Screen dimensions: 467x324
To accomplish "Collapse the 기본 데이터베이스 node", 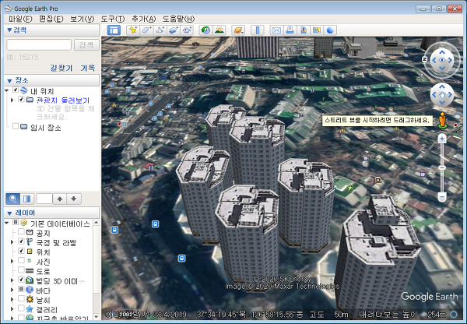I will [x=7, y=223].
